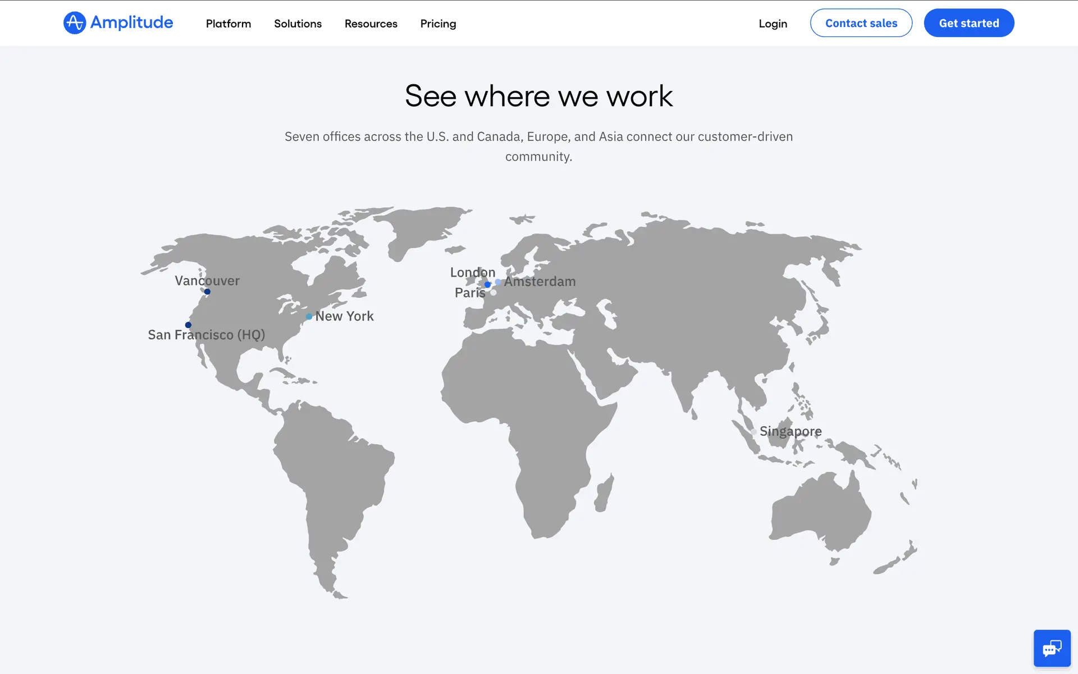
Task: Click the New York label on map
Action: point(344,316)
